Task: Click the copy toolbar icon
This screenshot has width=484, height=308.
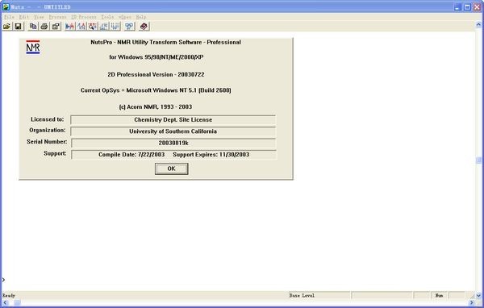Action: [x=33, y=27]
